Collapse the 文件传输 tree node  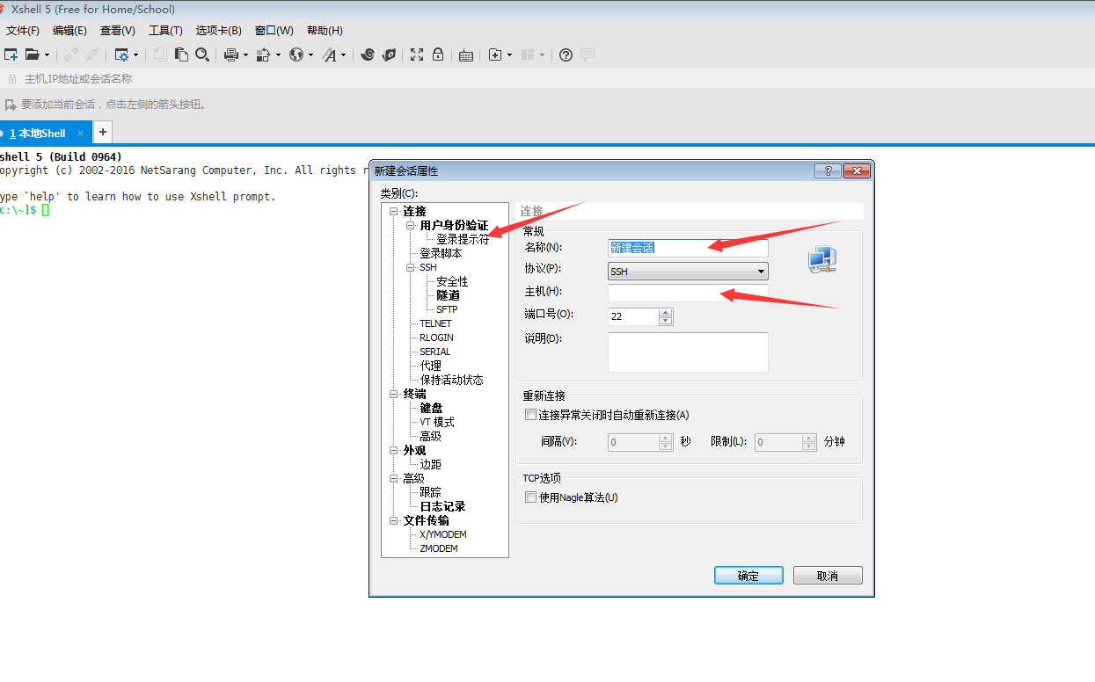[393, 520]
